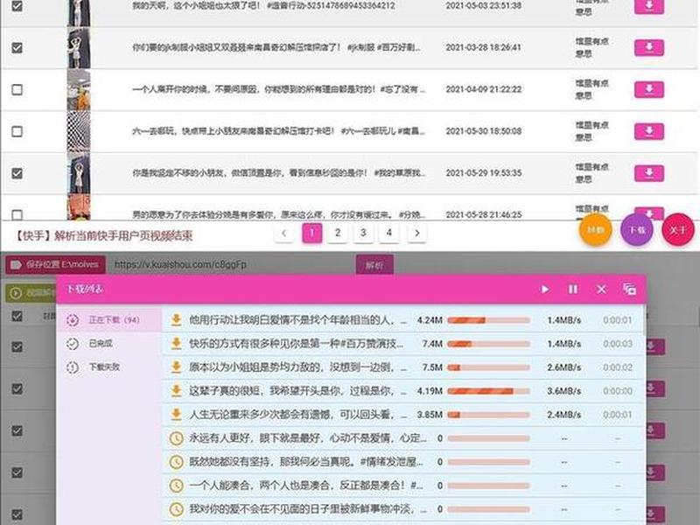Click the clock icon beside 永远有人更好

tap(177, 438)
